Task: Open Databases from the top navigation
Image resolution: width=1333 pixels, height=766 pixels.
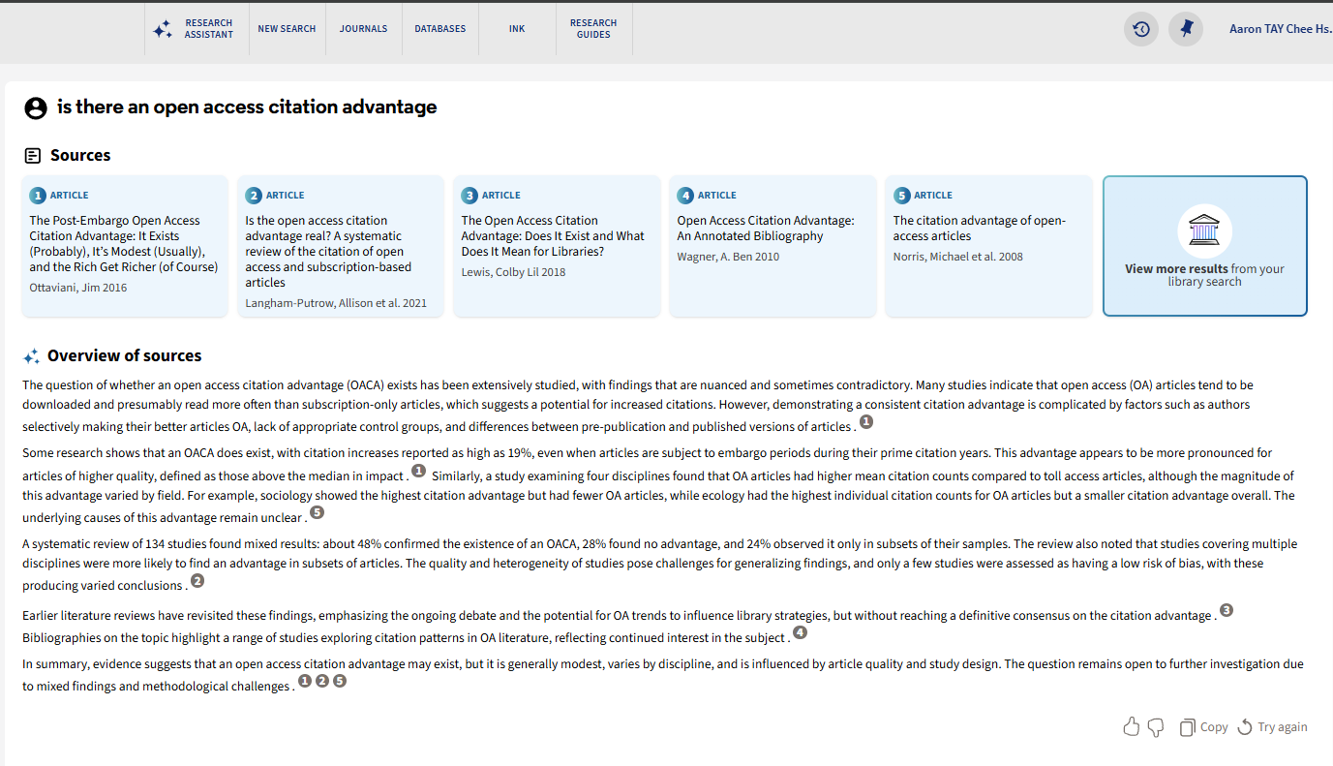Action: pyautogui.click(x=440, y=29)
